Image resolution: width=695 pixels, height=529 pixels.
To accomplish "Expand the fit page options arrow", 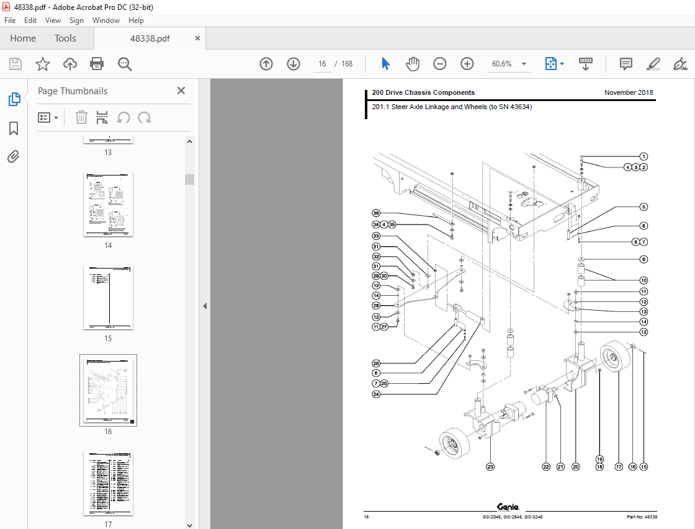I will pyautogui.click(x=562, y=64).
